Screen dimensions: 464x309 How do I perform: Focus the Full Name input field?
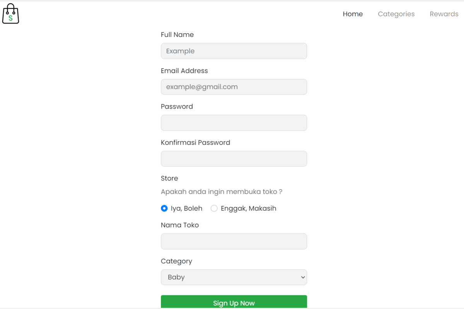point(234,51)
